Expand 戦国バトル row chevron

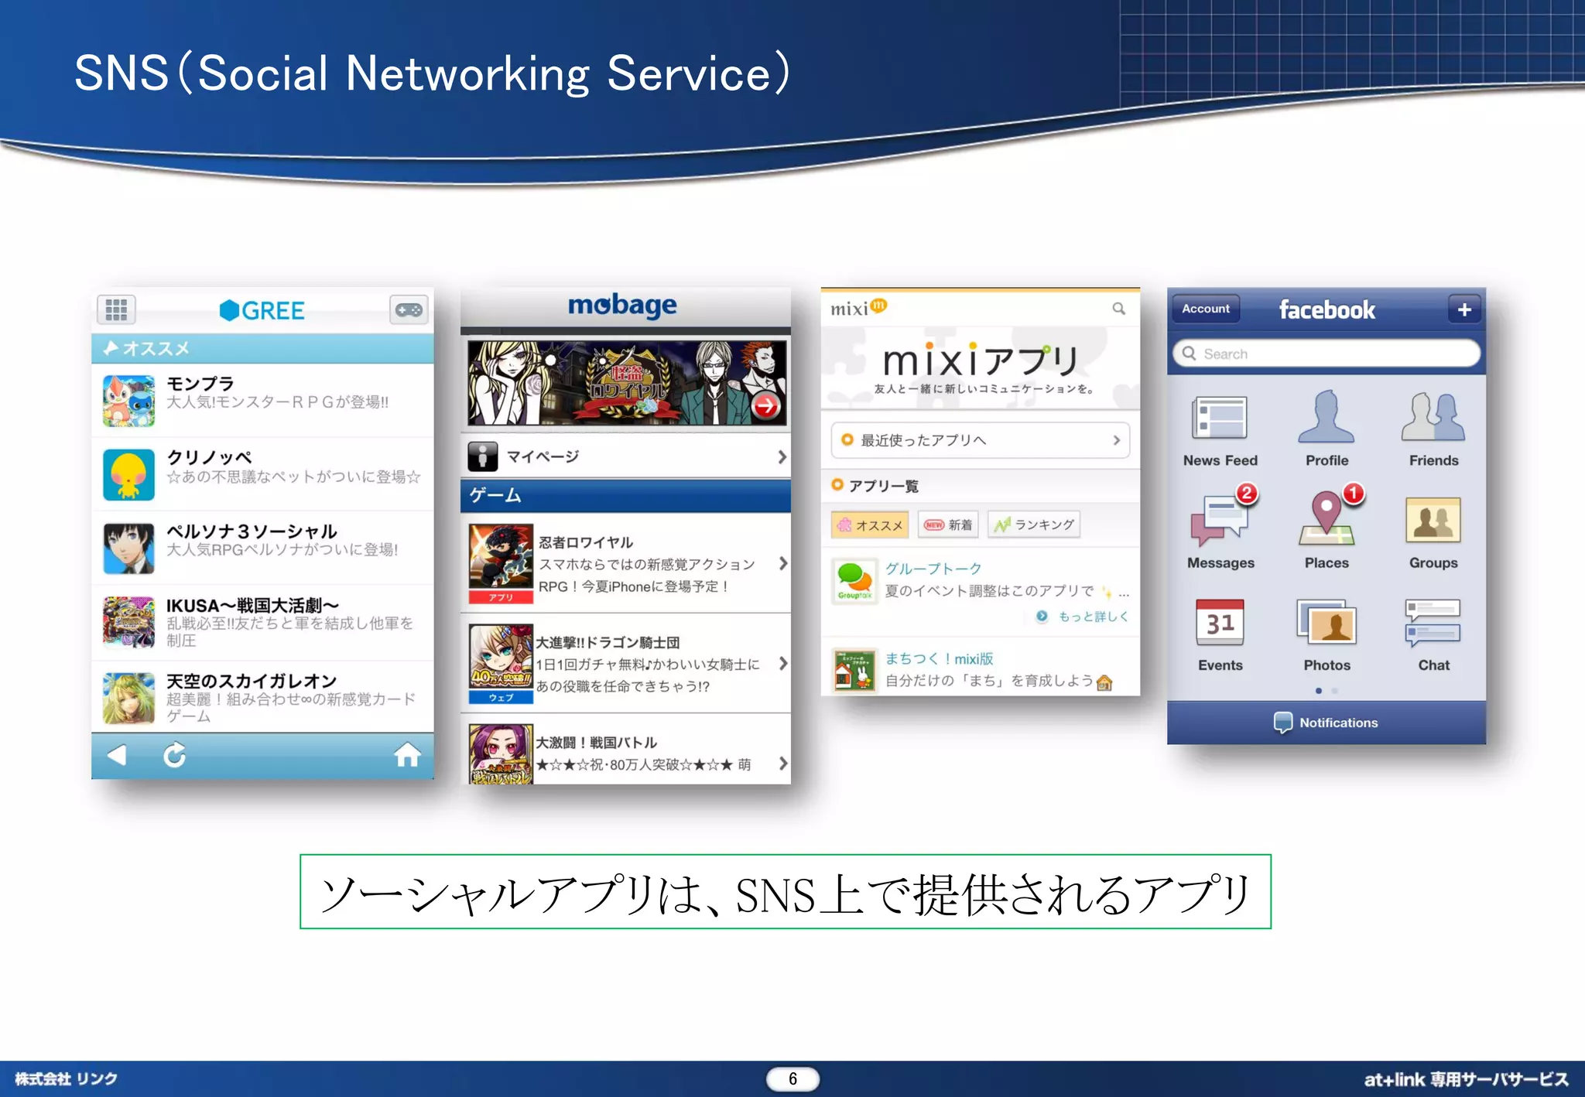782,764
